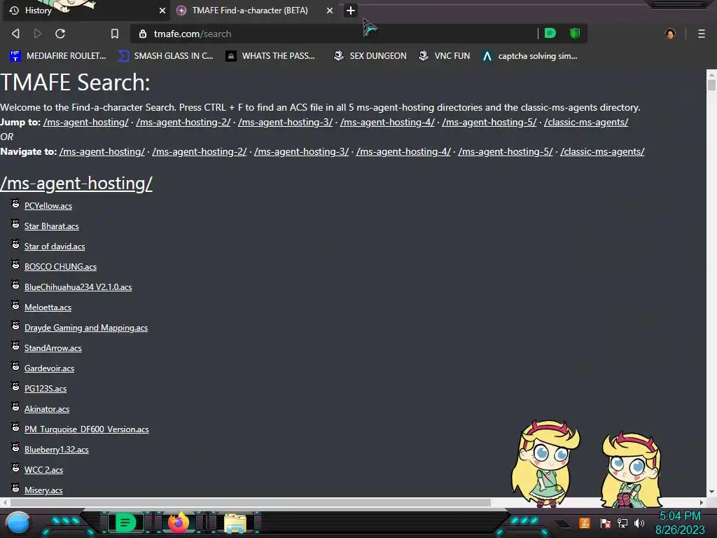This screenshot has height=538, width=717.
Task: Open Gardevoir.acs file link
Action: pyautogui.click(x=49, y=368)
